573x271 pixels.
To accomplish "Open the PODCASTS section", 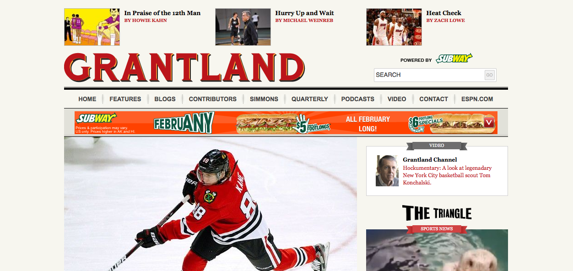I will [358, 99].
